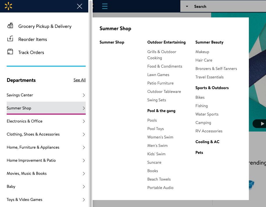Select Movies, Music & Books department
The image size is (266, 207).
pos(46,173)
